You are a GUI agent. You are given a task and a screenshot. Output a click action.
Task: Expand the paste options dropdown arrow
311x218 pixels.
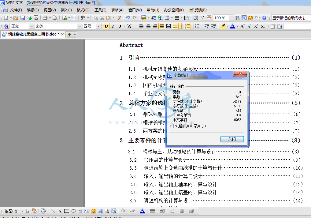point(113,18)
